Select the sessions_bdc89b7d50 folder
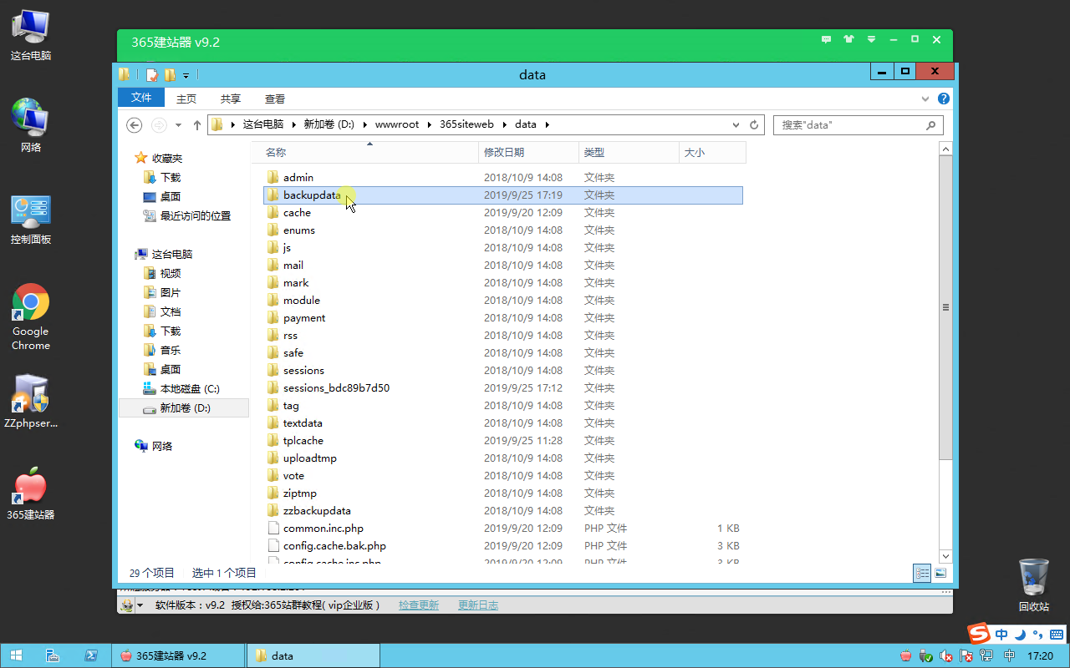The height and width of the screenshot is (668, 1070). [x=502, y=387]
